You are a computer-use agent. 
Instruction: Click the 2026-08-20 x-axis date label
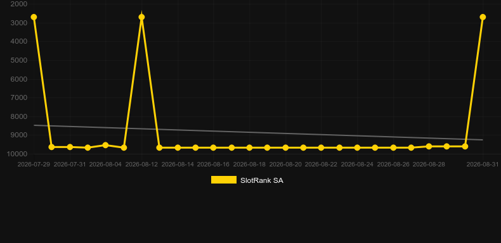point(285,165)
